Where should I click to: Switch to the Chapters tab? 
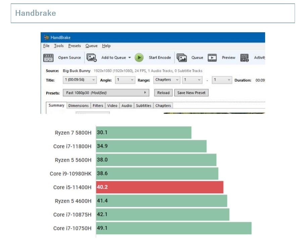163,106
